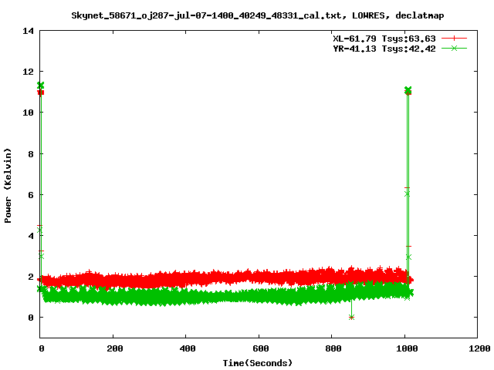494x370 pixels.
Task: Click the green peak marker at time zero
Action: [40, 85]
